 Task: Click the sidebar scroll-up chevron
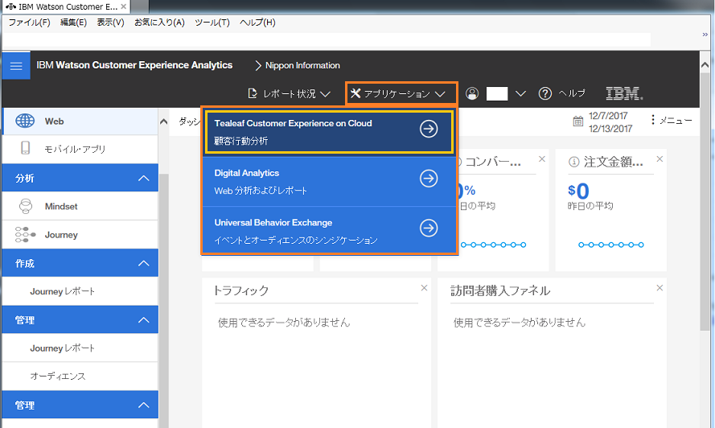pyautogui.click(x=164, y=121)
